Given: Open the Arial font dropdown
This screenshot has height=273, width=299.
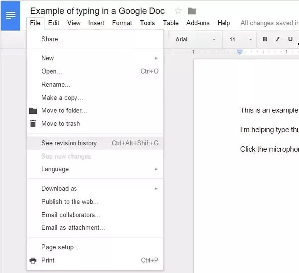Looking at the screenshot, I should [195, 39].
